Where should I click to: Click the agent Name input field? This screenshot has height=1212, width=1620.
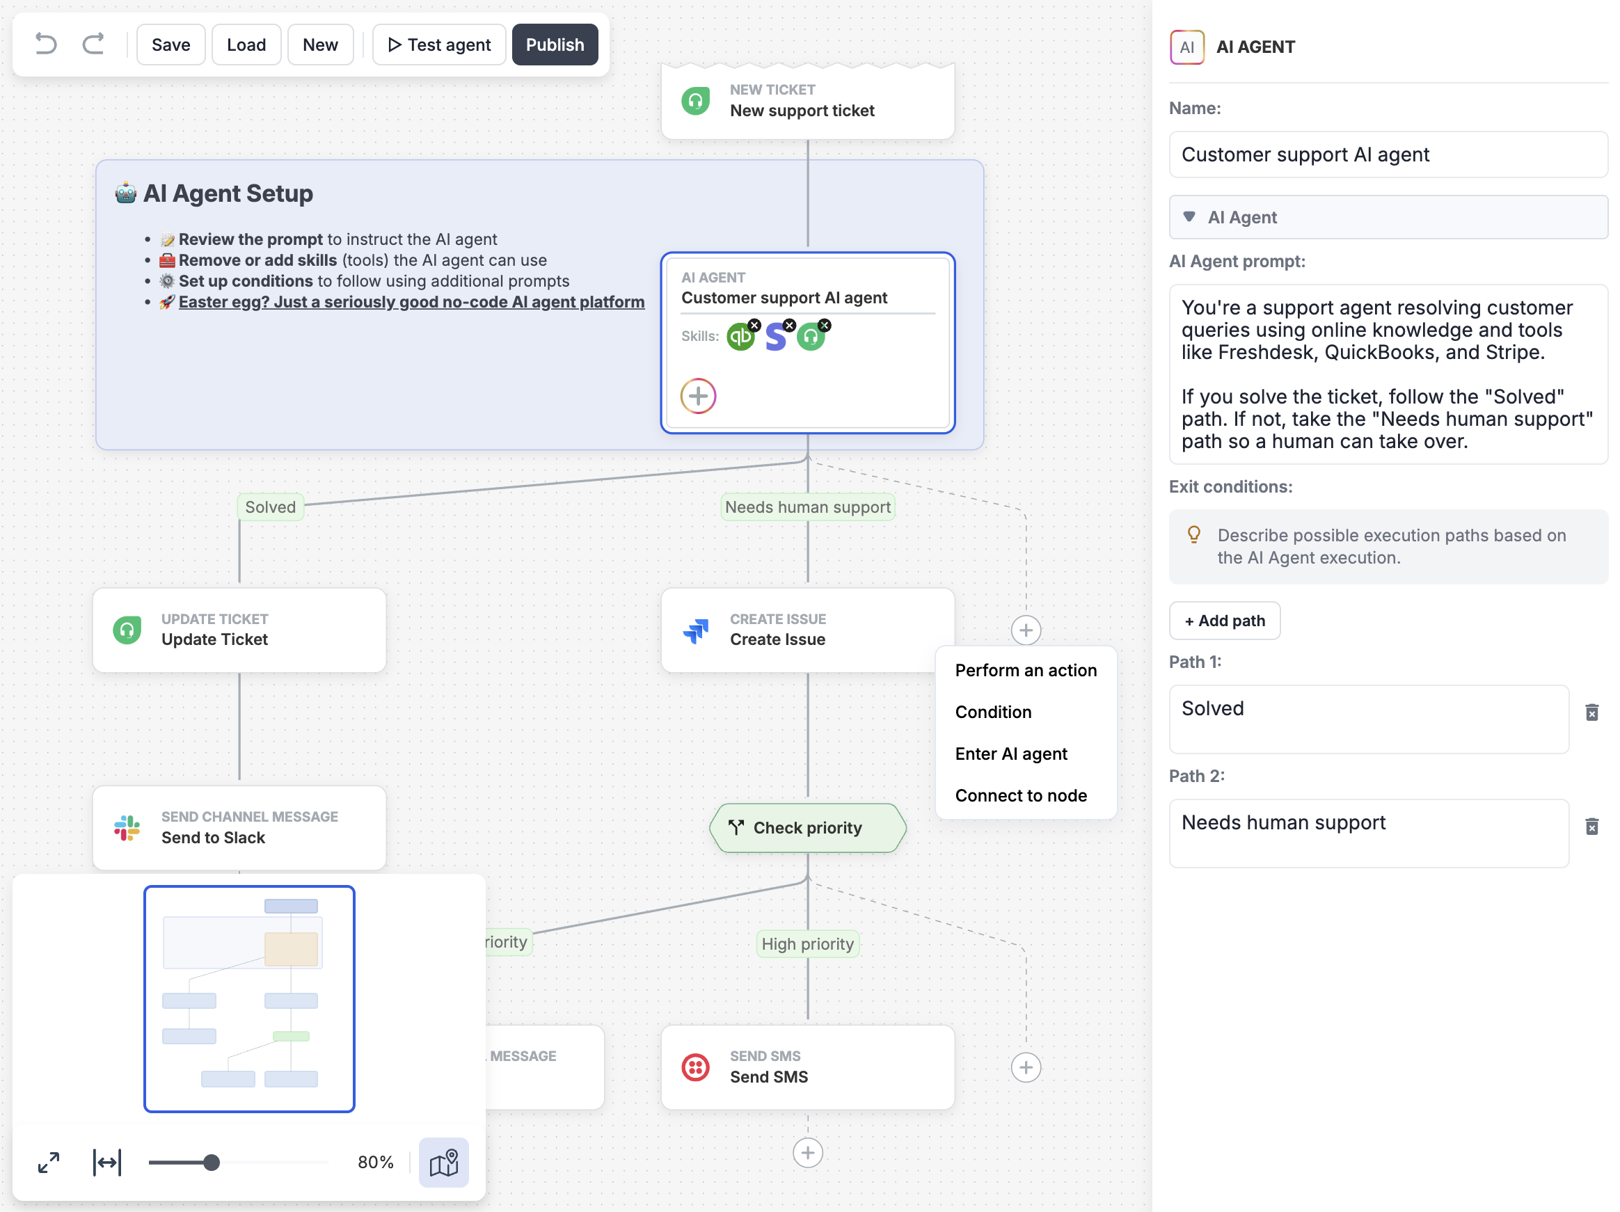[x=1388, y=154]
